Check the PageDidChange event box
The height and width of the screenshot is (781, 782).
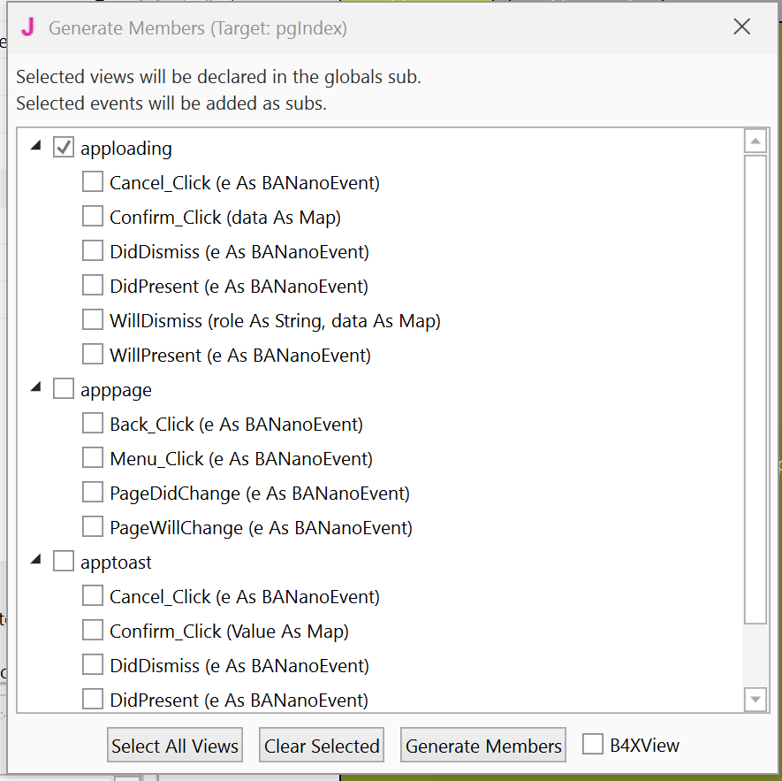(93, 493)
